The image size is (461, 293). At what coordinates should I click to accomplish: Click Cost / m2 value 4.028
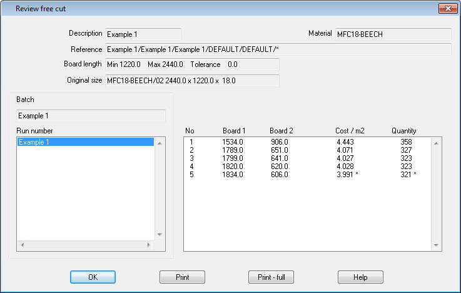(x=345, y=167)
